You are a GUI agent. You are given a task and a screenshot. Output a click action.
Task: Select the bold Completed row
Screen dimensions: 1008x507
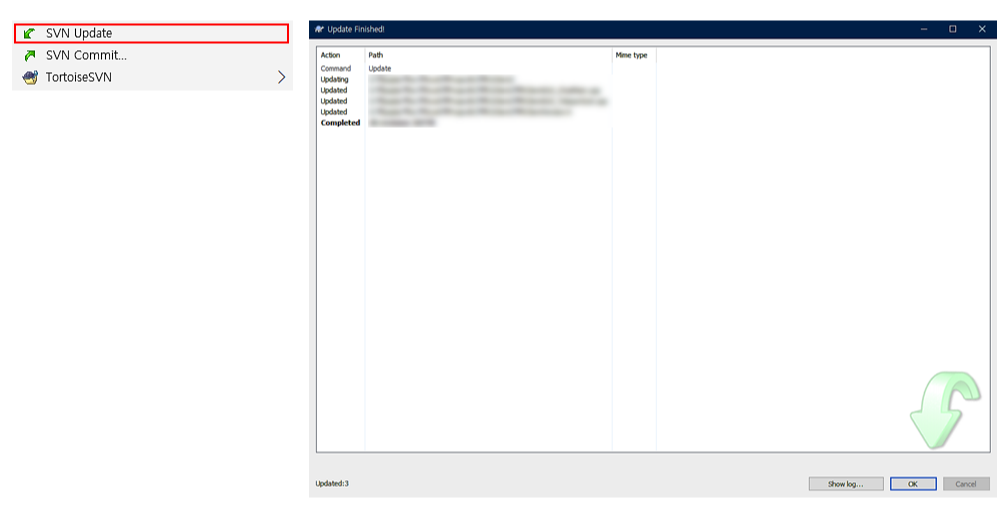pyautogui.click(x=488, y=122)
